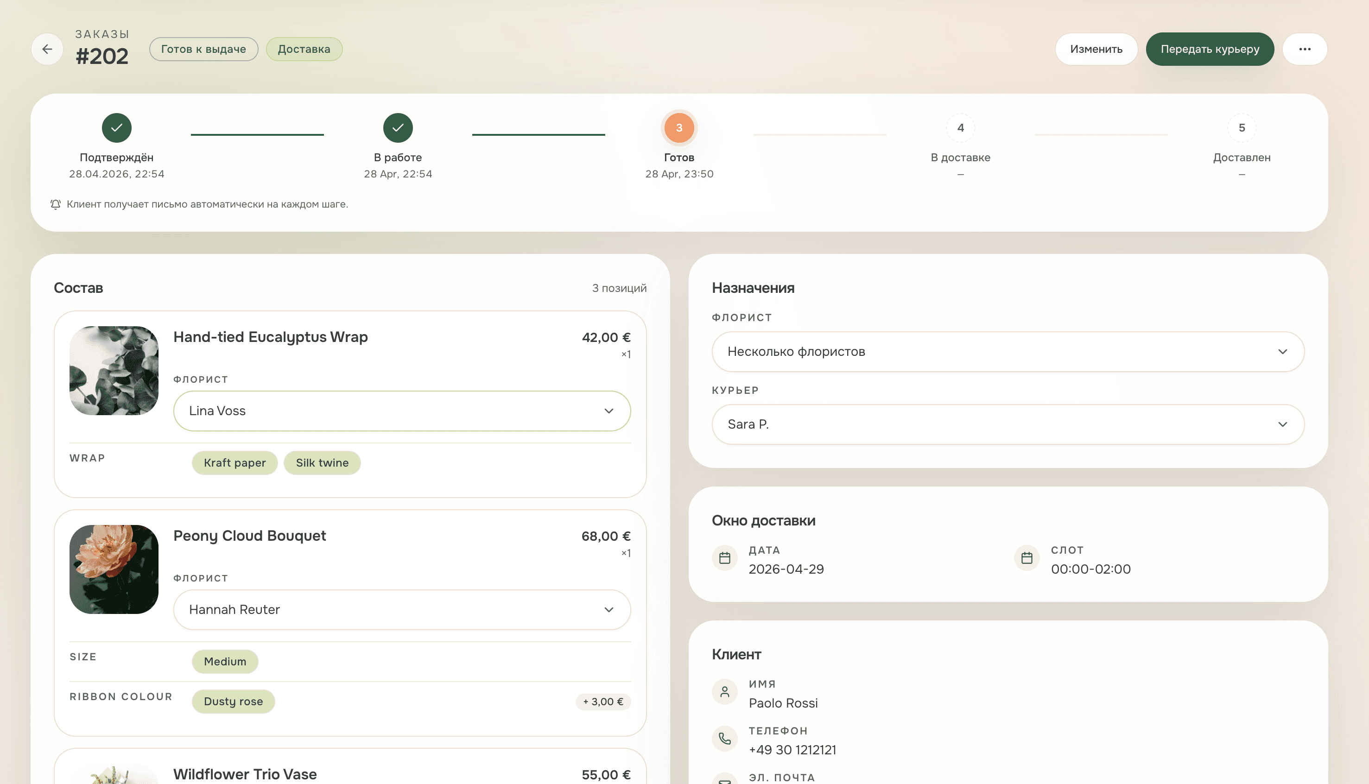
Task: Click the 55,00 € price
Action: (x=606, y=775)
